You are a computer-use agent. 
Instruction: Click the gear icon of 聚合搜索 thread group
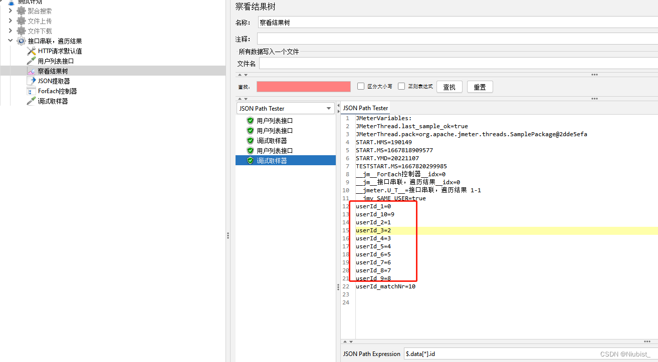point(21,11)
